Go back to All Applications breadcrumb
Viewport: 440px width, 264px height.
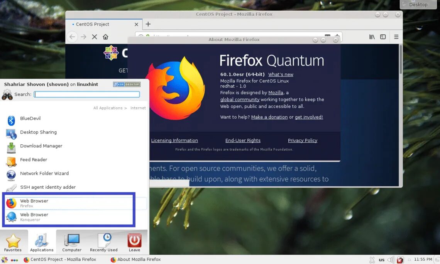coord(108,108)
